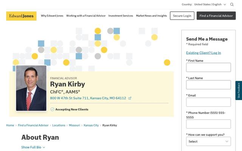242x151 pixels.
Task: Click the Ryan Kirby breadcrumb text
Action: [110, 125]
